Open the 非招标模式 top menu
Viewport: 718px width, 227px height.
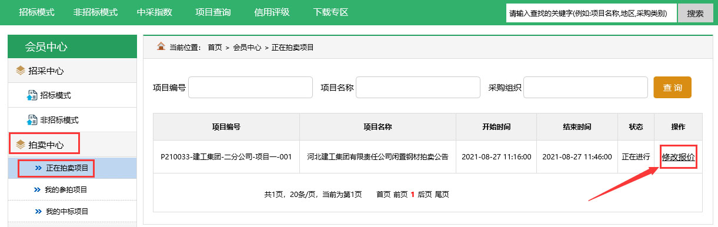pyautogui.click(x=95, y=12)
